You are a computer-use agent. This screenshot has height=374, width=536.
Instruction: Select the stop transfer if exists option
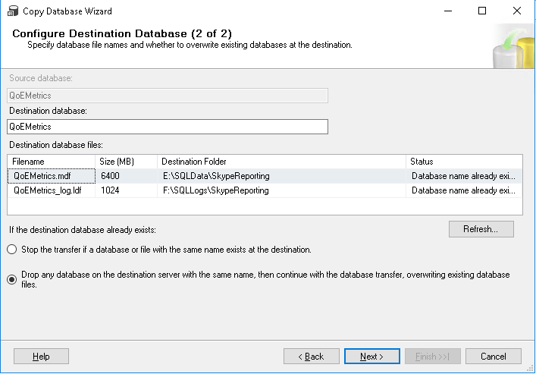[12, 250]
